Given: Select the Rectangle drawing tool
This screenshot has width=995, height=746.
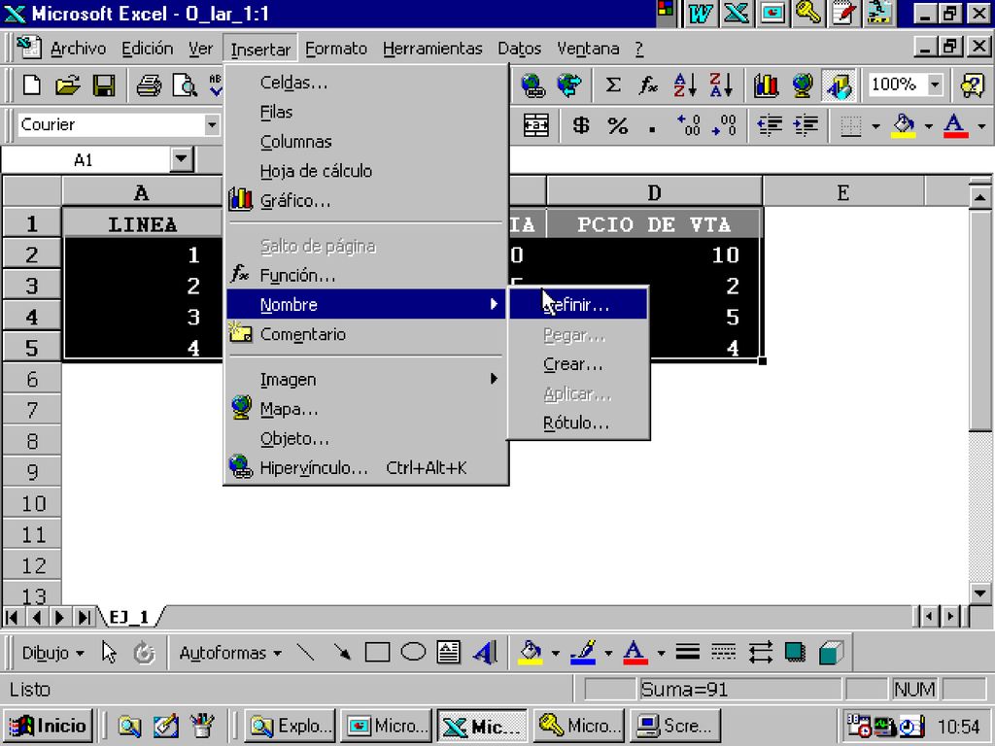Looking at the screenshot, I should (x=377, y=652).
